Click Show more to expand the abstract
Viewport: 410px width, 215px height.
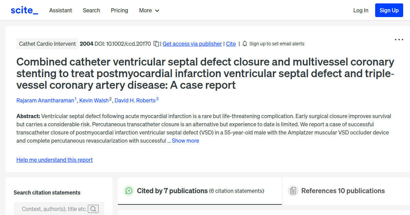tap(186, 141)
